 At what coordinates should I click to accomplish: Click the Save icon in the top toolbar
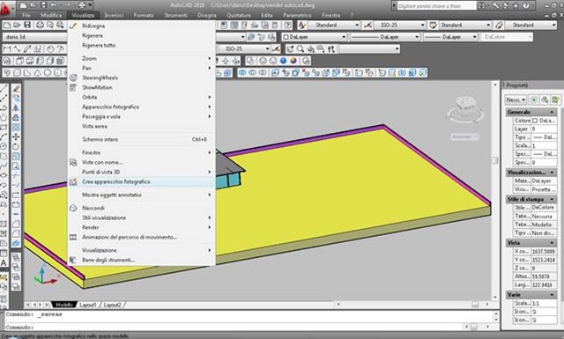coord(27,25)
